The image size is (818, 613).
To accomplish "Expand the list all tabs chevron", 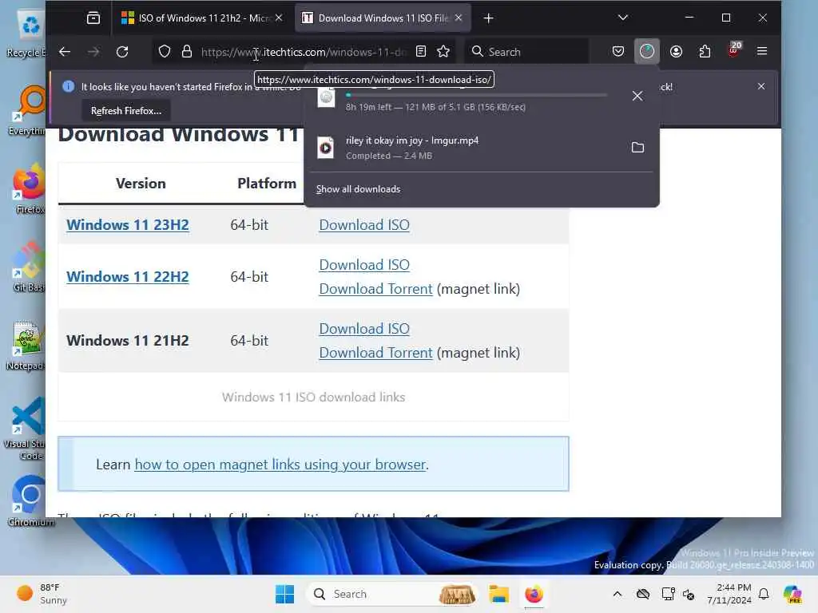I will (623, 18).
